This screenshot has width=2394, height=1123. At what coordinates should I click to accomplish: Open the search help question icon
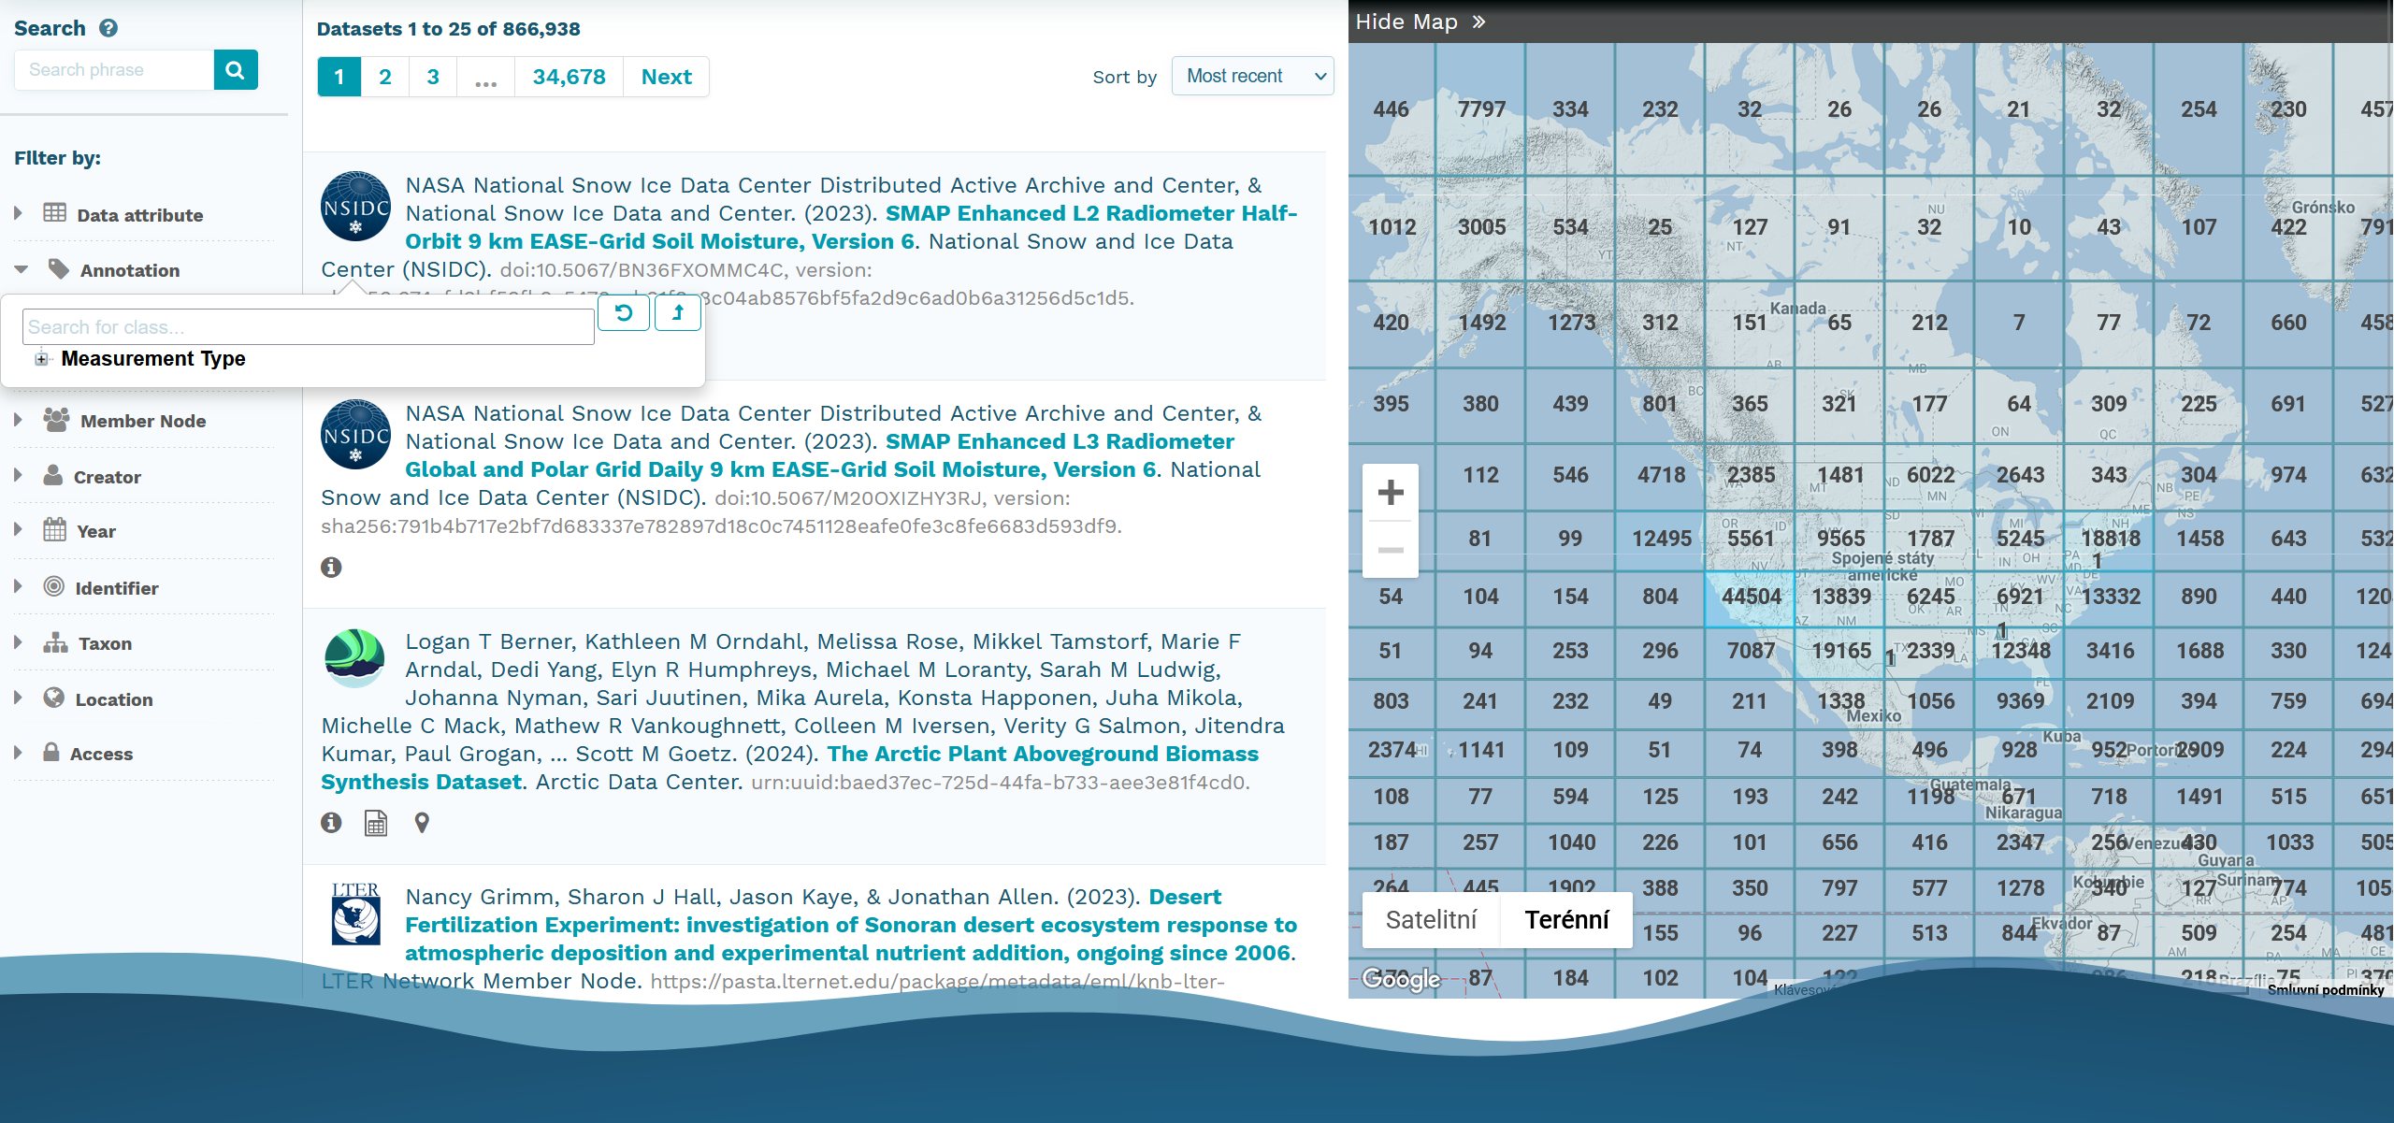108,28
